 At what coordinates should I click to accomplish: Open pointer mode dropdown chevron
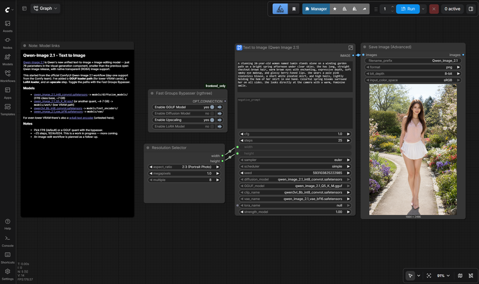[x=418, y=275]
